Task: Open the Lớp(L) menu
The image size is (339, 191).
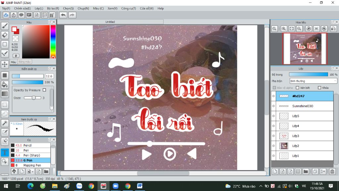Action: point(39,8)
